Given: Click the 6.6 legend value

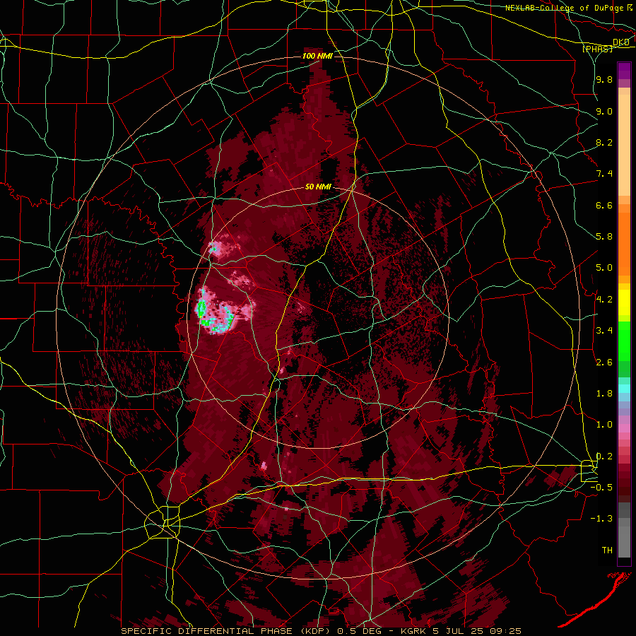Looking at the screenshot, I should [604, 206].
